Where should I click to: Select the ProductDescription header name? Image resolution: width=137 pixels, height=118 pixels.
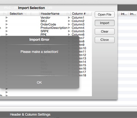click(x=54, y=28)
